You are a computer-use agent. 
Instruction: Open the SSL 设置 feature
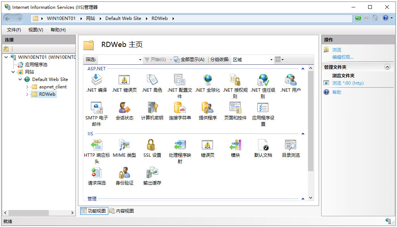pos(152,148)
